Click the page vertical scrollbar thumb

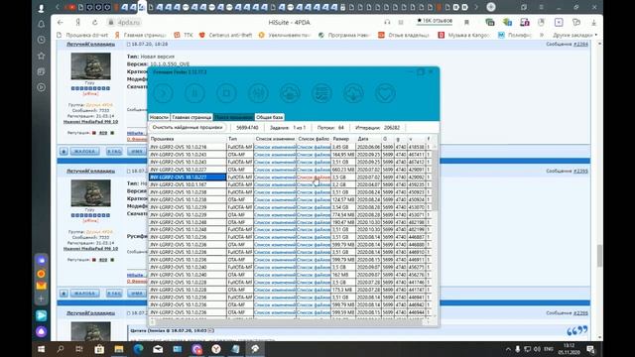599,256
